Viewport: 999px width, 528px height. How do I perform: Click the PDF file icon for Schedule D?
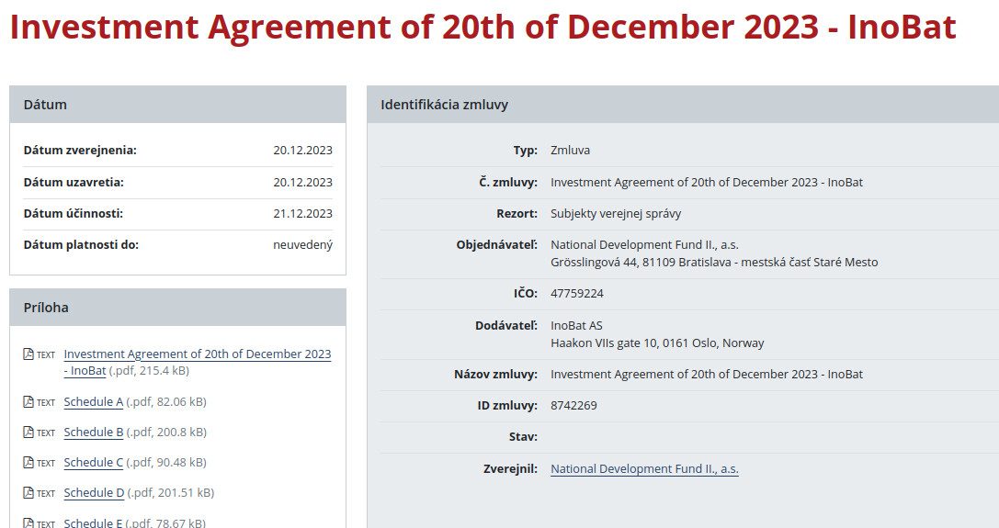click(28, 493)
